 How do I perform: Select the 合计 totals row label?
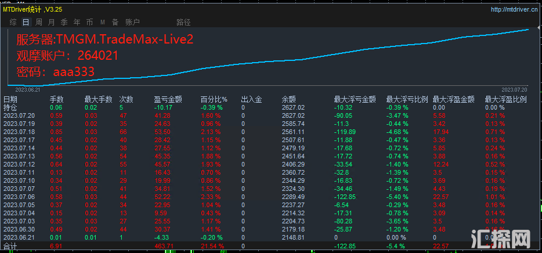tap(10, 247)
